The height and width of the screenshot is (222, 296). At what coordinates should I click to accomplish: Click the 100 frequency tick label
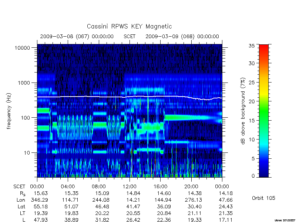(x=26, y=118)
